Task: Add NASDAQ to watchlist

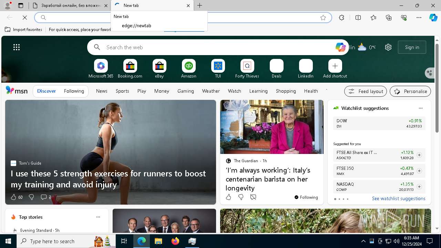Action: pyautogui.click(x=419, y=187)
